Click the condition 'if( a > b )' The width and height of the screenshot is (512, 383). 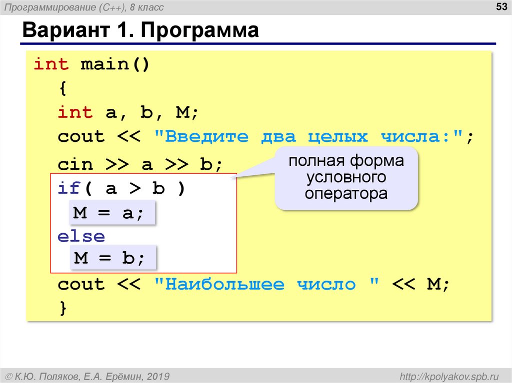pyautogui.click(x=121, y=188)
